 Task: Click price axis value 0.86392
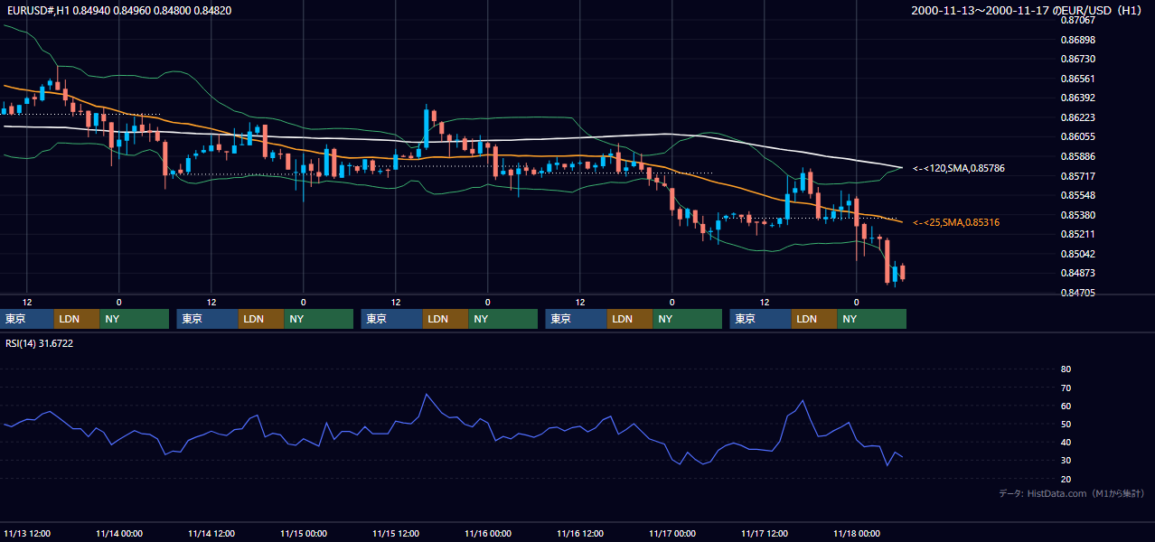[1077, 98]
